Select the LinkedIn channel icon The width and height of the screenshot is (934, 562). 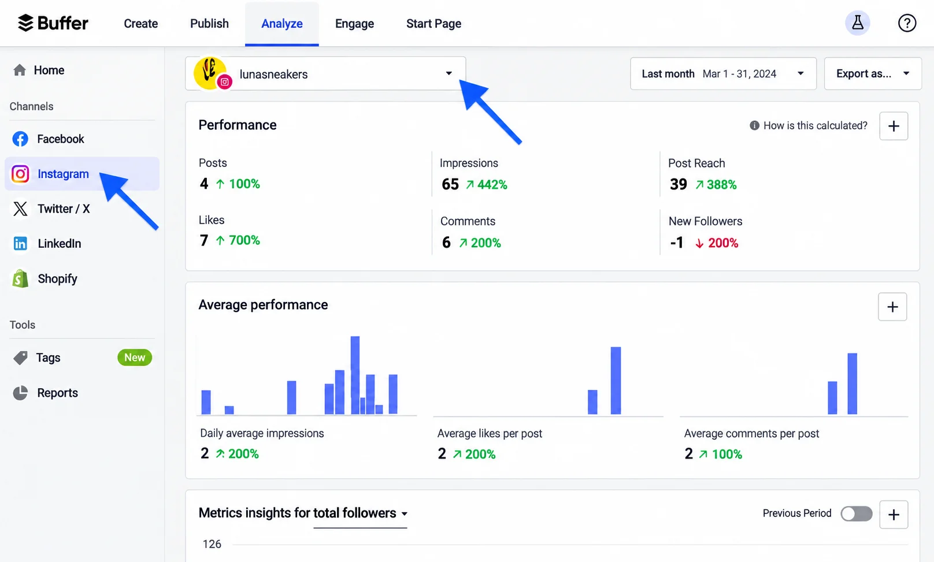20,244
